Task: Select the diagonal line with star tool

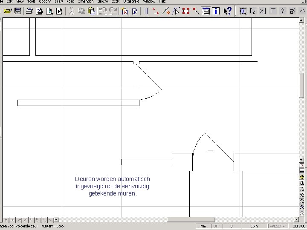Action: click(x=166, y=11)
